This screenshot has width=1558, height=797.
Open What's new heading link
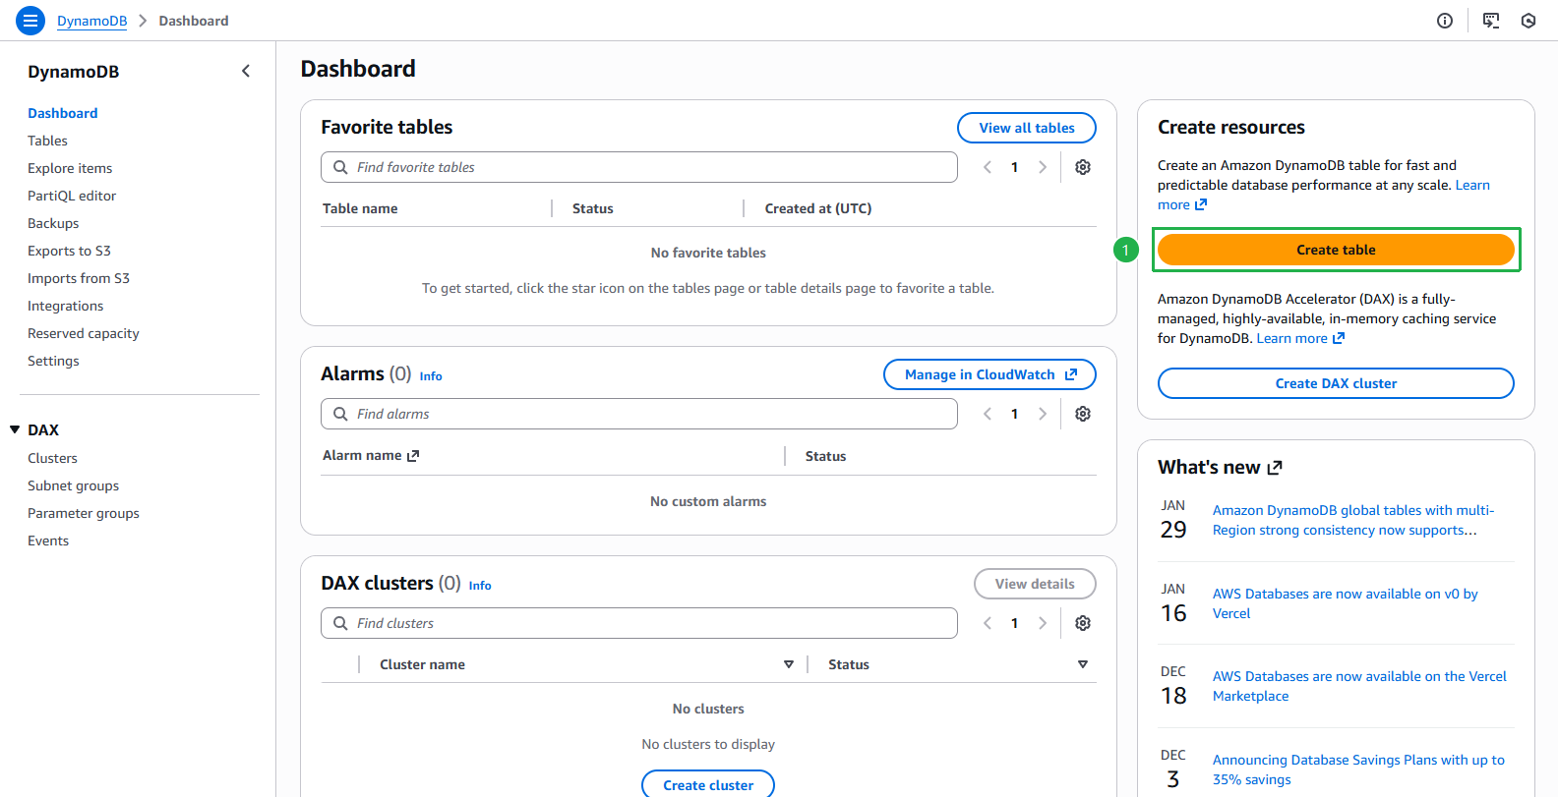pyautogui.click(x=1220, y=468)
